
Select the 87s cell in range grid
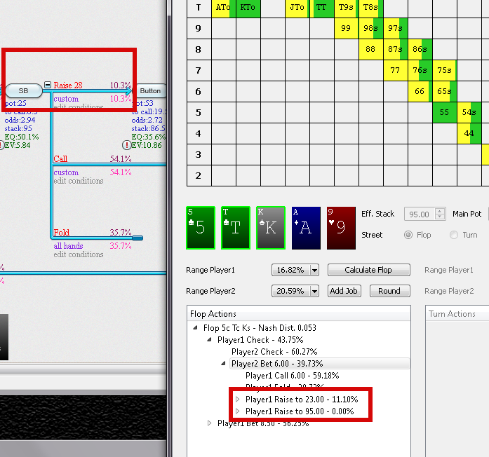tap(396, 49)
